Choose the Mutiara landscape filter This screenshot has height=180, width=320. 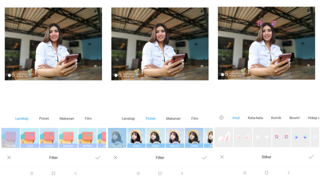click(x=68, y=138)
